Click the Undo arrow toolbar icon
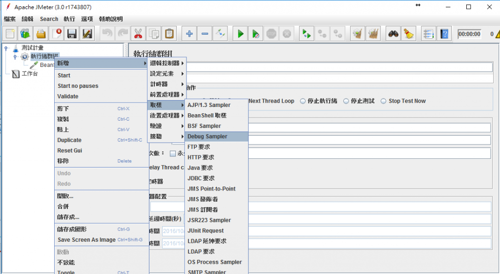500x274 pixels. pyautogui.click(x=107, y=34)
